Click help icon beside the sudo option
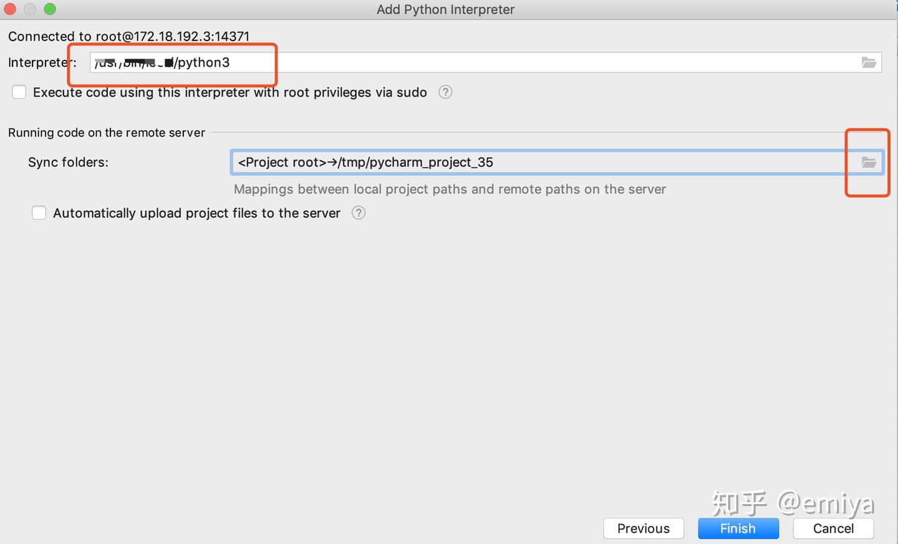The image size is (898, 544). (445, 92)
